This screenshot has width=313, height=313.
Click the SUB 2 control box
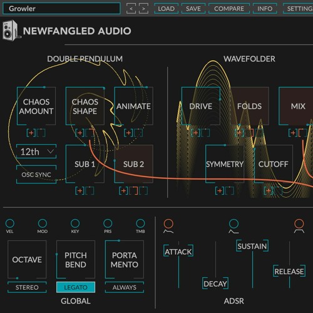point(134,164)
